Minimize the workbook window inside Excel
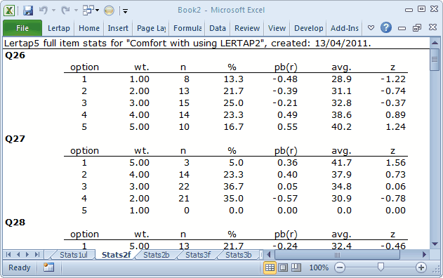 [x=402, y=28]
